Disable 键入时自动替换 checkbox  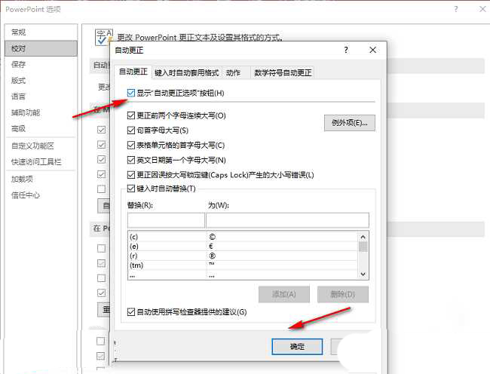(x=132, y=189)
